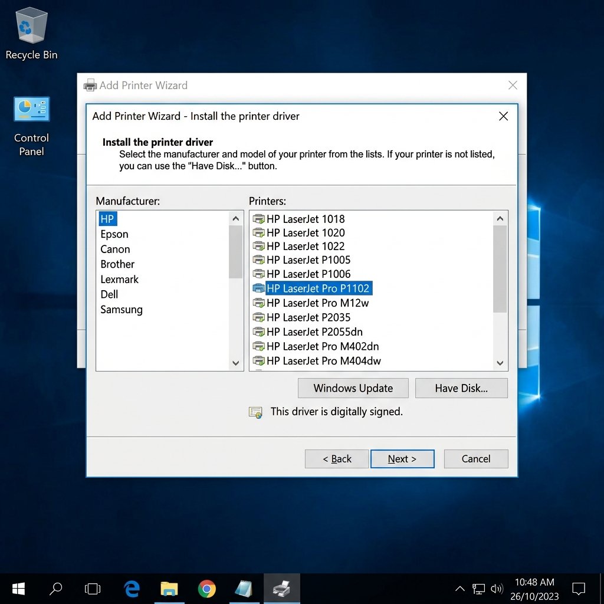This screenshot has height=604, width=604.
Task: Open the Control Panel desktop icon
Action: click(32, 126)
